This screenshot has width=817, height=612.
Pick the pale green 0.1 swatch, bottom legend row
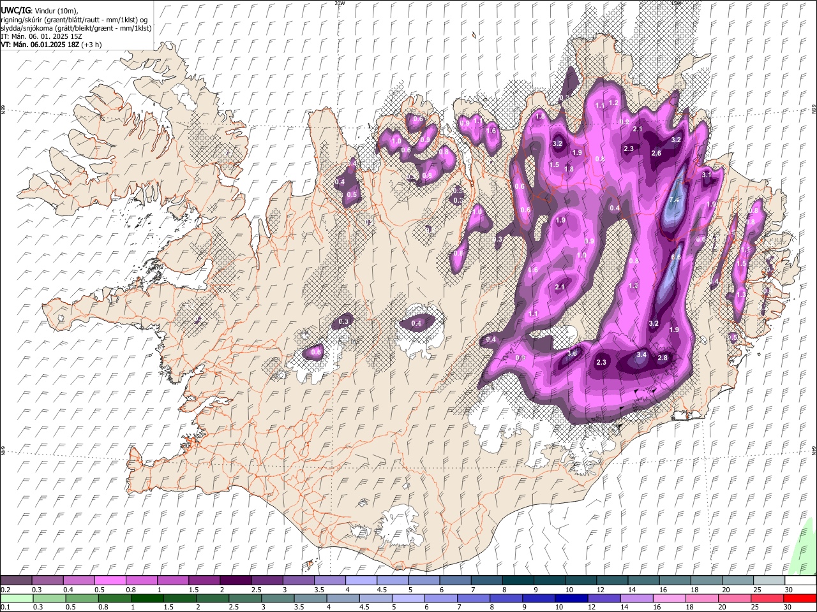click(x=17, y=598)
